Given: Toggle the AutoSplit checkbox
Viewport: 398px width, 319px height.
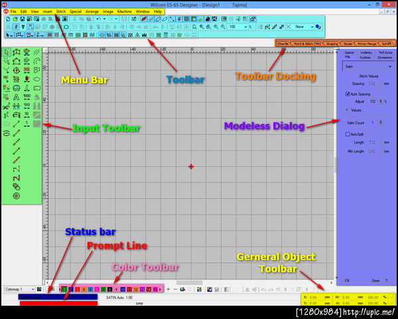Looking at the screenshot, I should (x=348, y=134).
